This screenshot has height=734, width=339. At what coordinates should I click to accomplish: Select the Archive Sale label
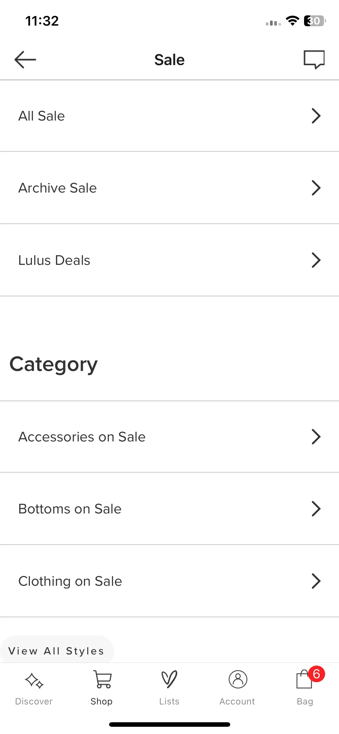58,188
